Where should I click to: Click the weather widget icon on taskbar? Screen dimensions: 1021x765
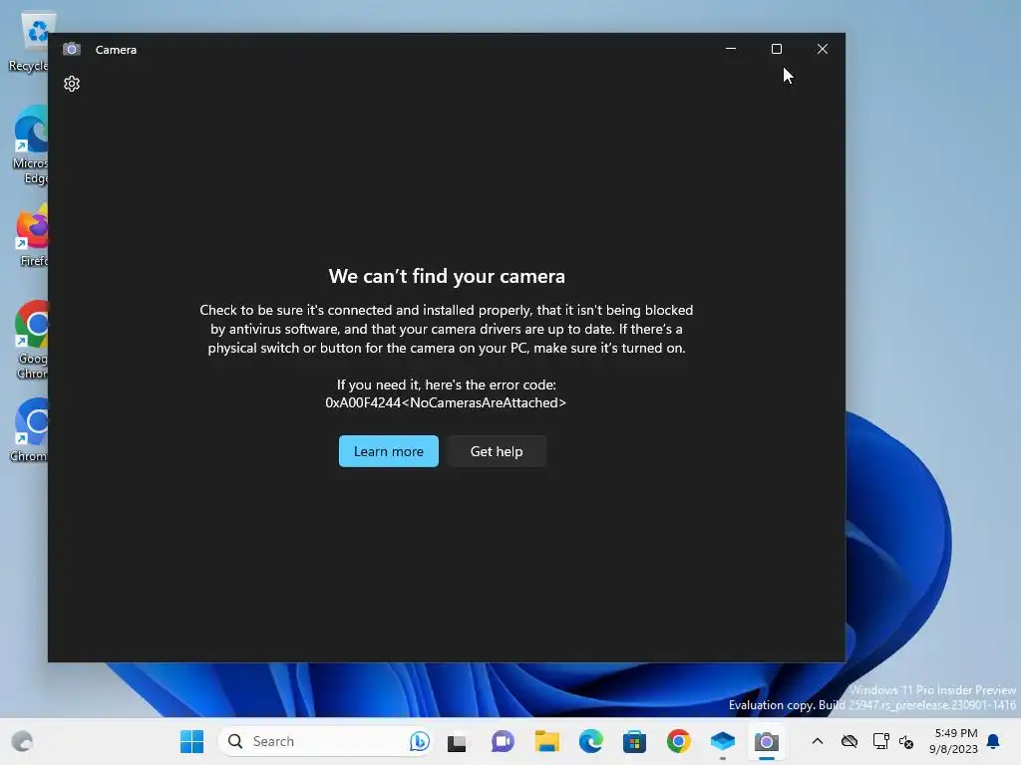23,741
